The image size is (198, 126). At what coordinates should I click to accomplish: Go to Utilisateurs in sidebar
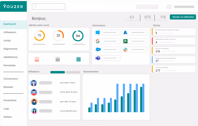tap(10, 32)
